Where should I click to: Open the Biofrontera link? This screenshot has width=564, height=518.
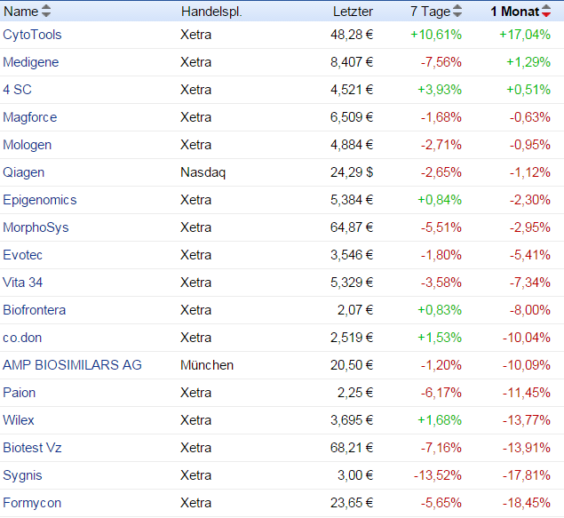point(34,310)
